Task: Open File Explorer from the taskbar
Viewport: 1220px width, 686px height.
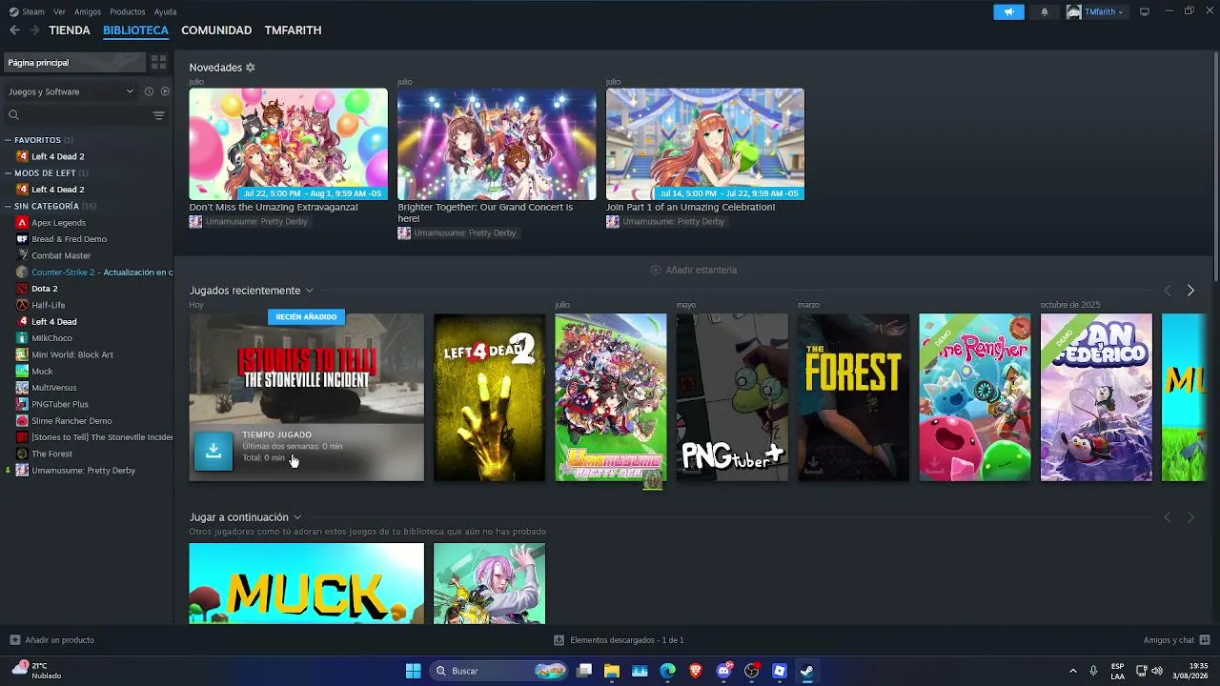Action: click(612, 671)
